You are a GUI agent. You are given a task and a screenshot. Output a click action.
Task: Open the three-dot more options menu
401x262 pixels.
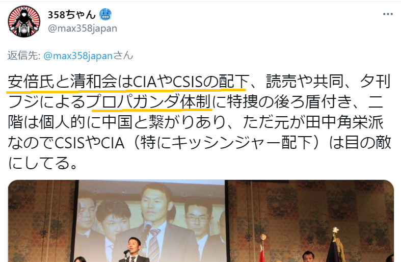[x=388, y=14]
